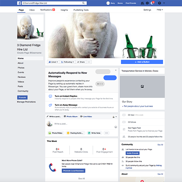Viewport: 182px width, 182px height.
Task: Switch to the Page tab
Action: 21,10
